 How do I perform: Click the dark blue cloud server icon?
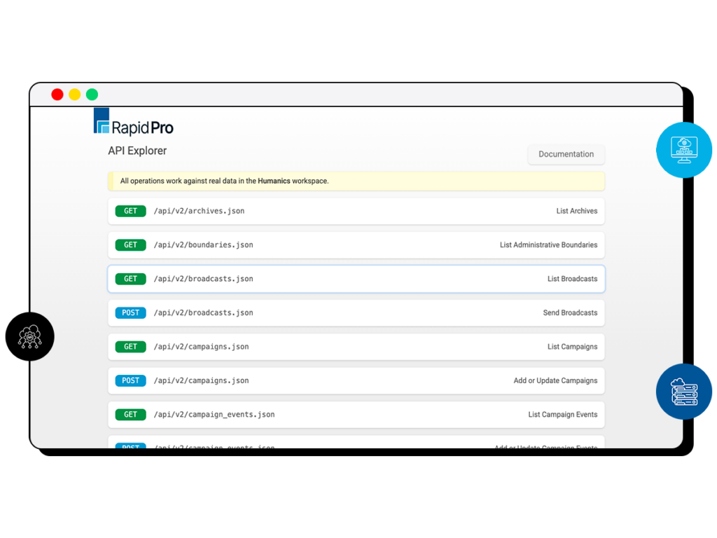click(683, 392)
